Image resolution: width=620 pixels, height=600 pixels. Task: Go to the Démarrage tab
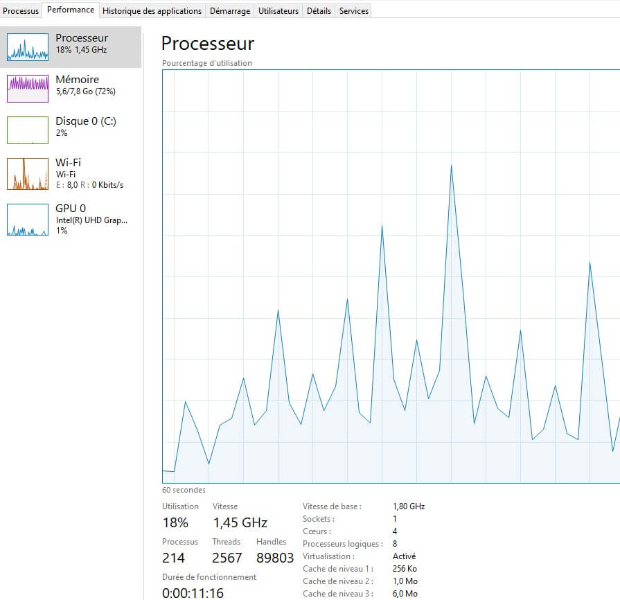coord(229,11)
